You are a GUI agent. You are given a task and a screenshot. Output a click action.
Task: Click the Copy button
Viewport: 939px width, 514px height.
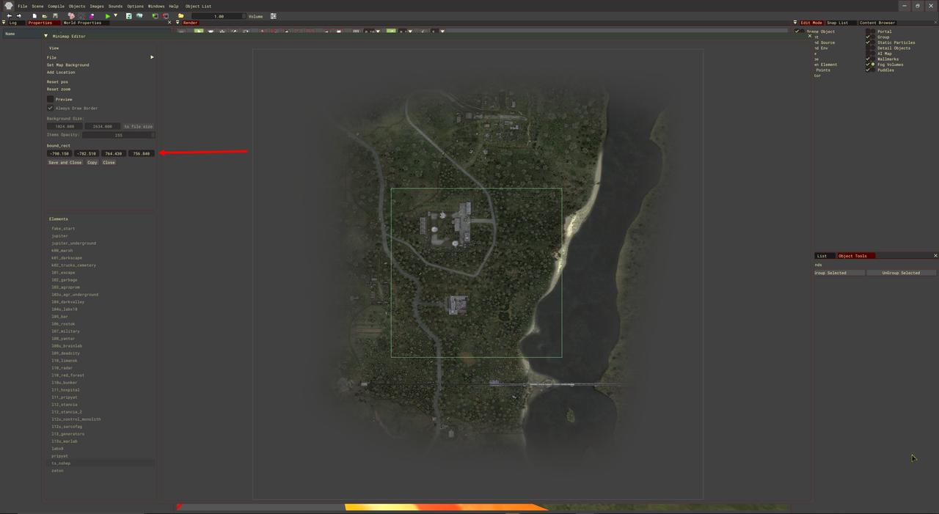point(92,162)
